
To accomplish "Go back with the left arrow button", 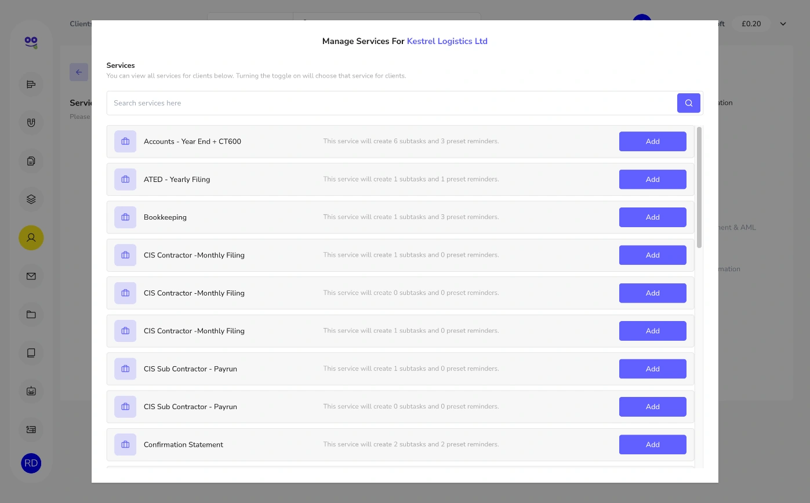I will 79,72.
